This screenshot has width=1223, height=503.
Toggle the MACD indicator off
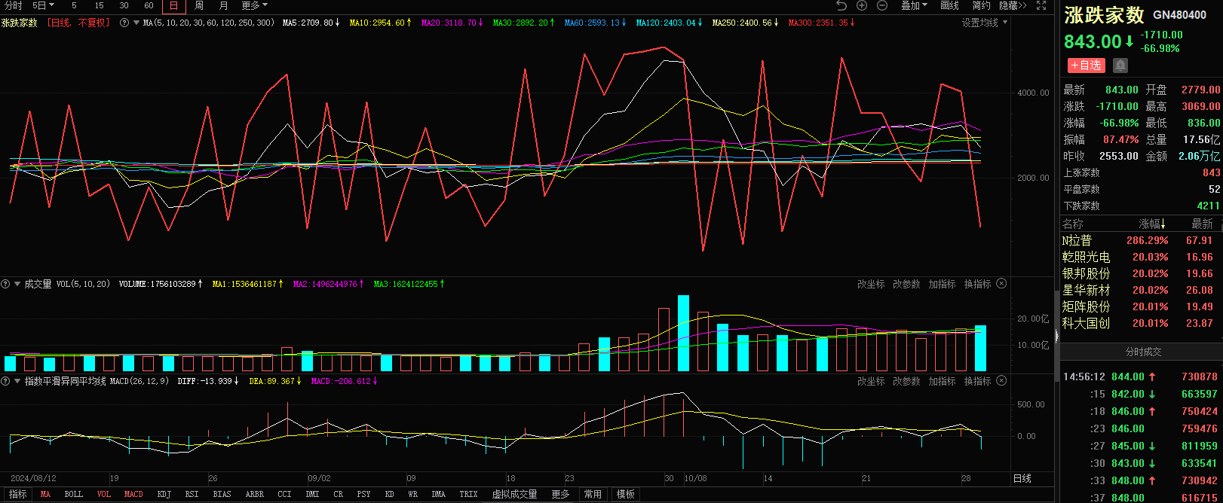pyautogui.click(x=133, y=494)
